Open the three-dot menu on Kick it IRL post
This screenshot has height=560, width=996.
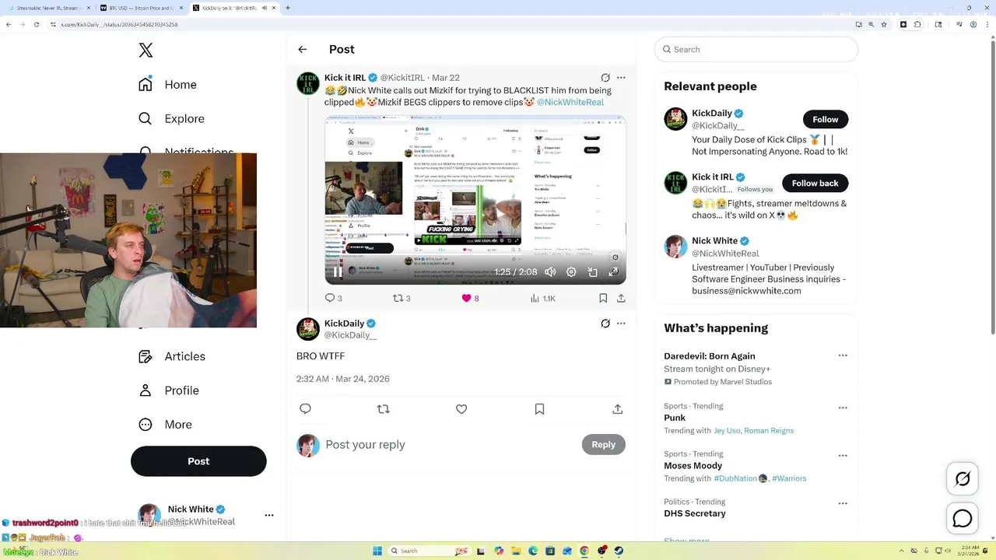(621, 78)
